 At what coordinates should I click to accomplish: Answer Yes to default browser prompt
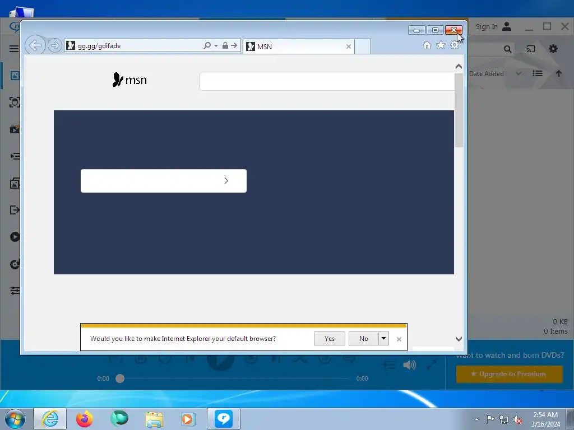coord(330,339)
